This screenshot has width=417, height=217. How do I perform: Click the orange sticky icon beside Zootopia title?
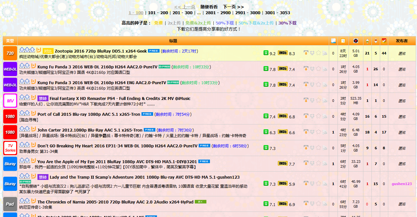(38, 50)
